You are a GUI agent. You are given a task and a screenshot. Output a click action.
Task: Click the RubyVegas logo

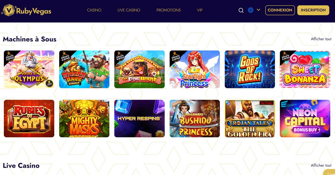26,10
